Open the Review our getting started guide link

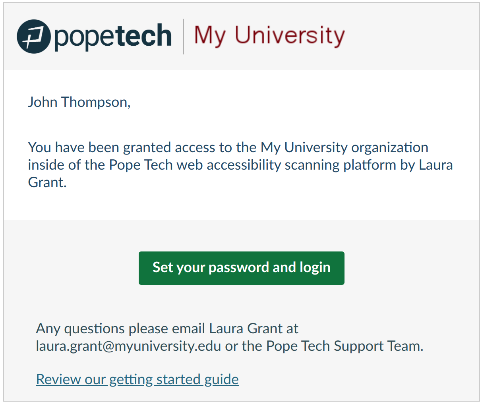point(137,379)
